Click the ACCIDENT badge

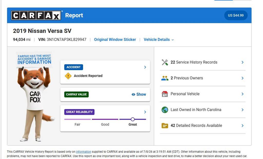73,67
